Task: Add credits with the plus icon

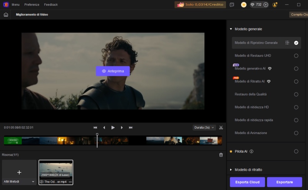Action: 266,5
